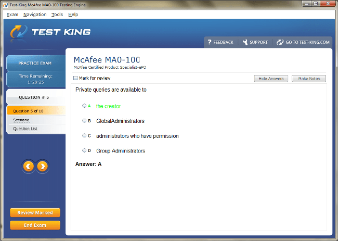338x241 pixels.
Task: Click the Go to Test-King.com arrows icon
Action: coord(280,42)
